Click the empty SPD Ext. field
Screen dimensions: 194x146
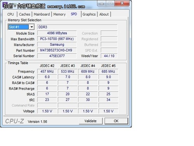pos(109,50)
